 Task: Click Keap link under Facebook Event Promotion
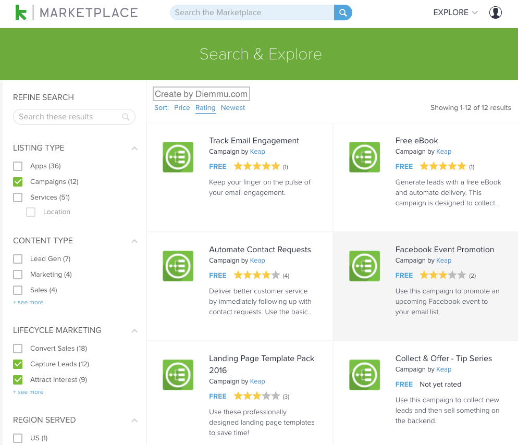point(443,261)
